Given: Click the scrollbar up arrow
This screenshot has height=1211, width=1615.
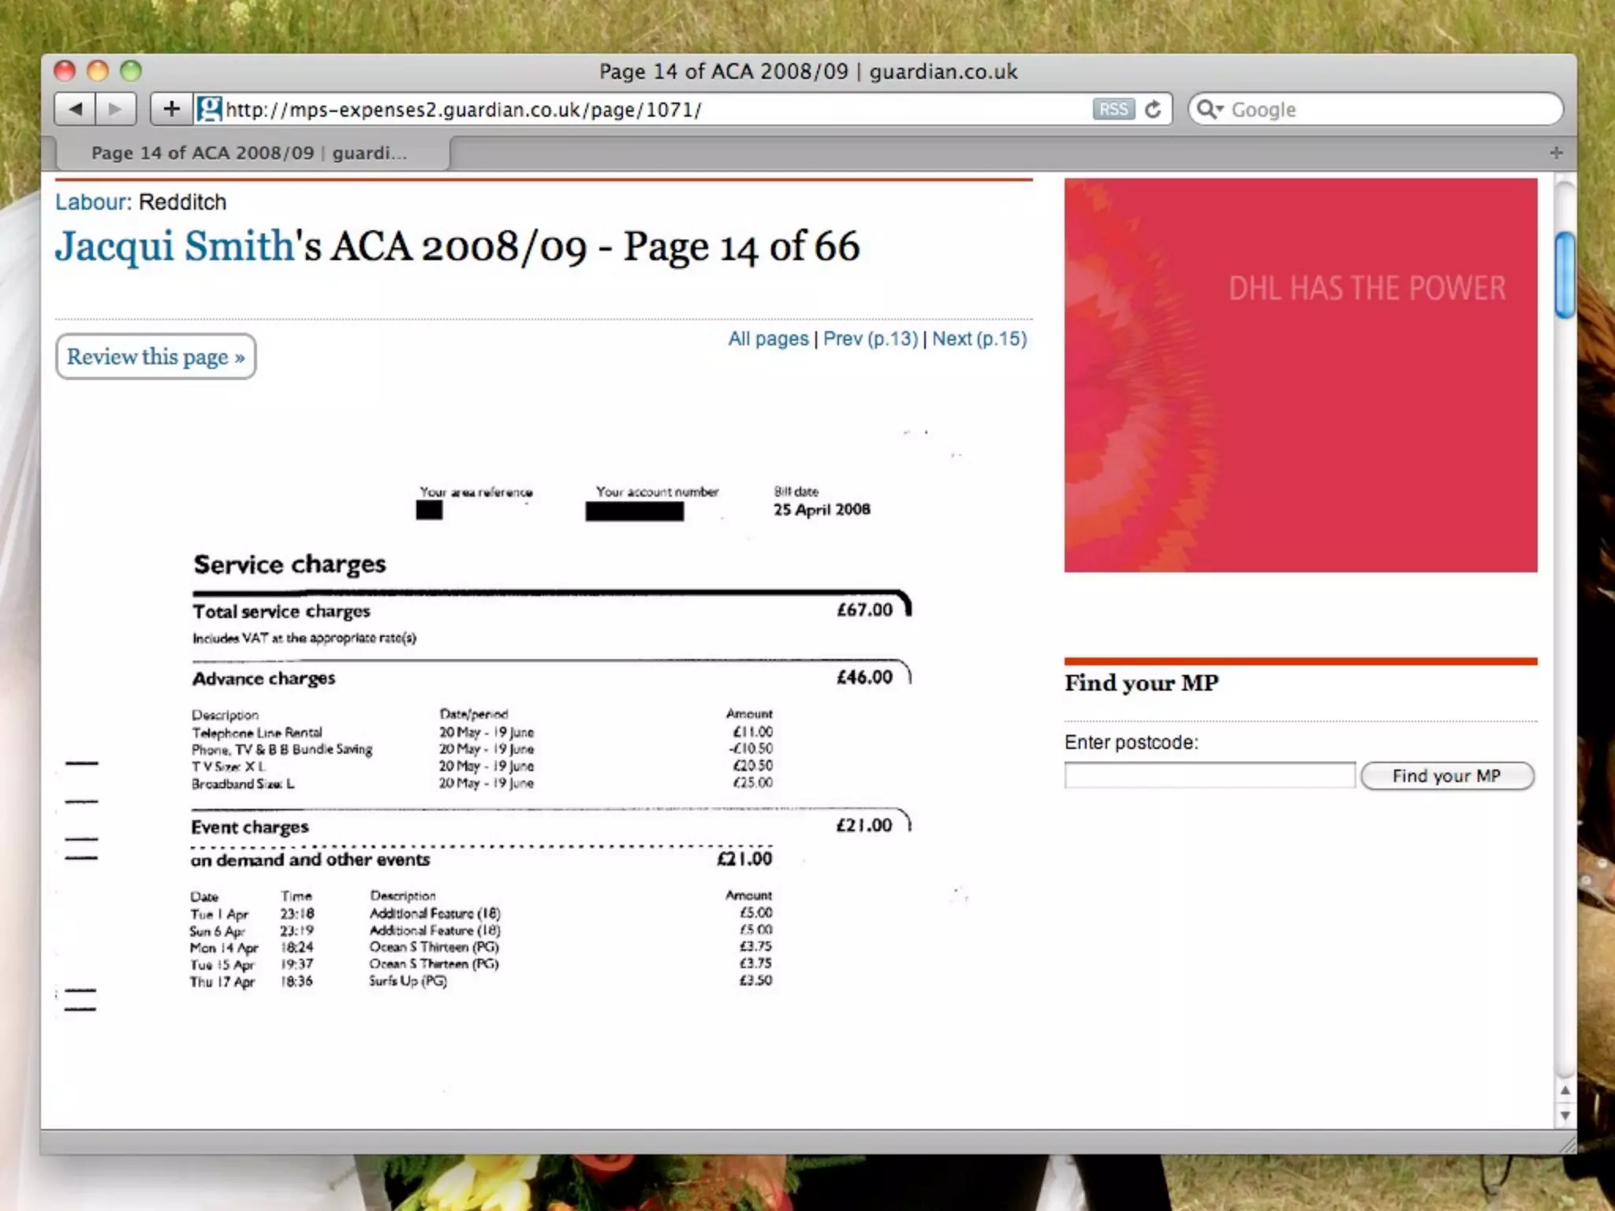Looking at the screenshot, I should 1565,1090.
